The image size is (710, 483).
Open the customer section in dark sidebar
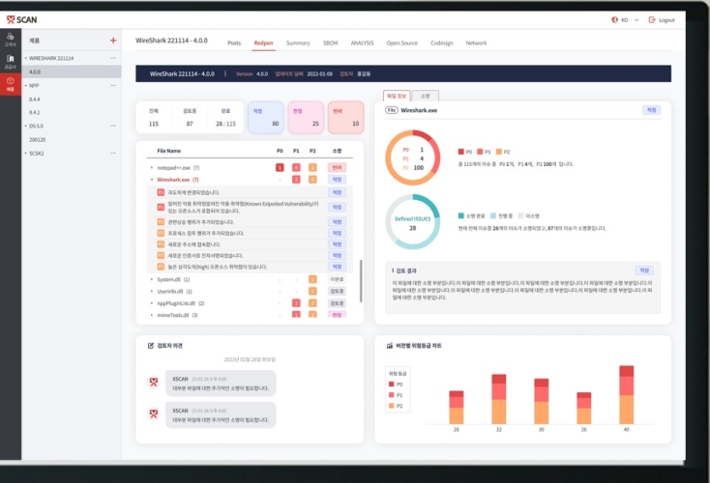point(10,40)
